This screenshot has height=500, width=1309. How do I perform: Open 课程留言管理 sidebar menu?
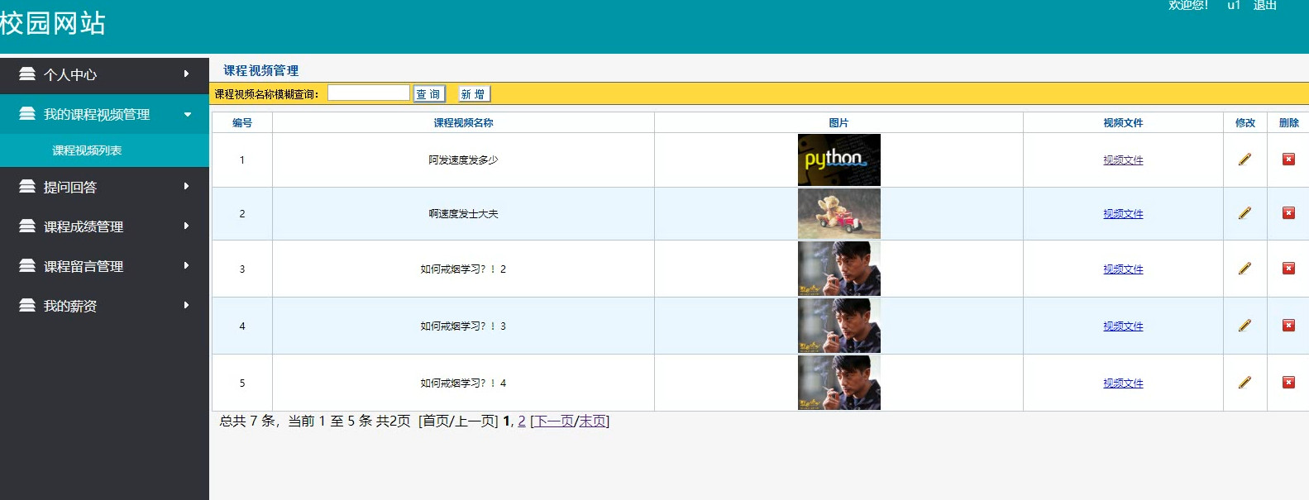pyautogui.click(x=104, y=266)
